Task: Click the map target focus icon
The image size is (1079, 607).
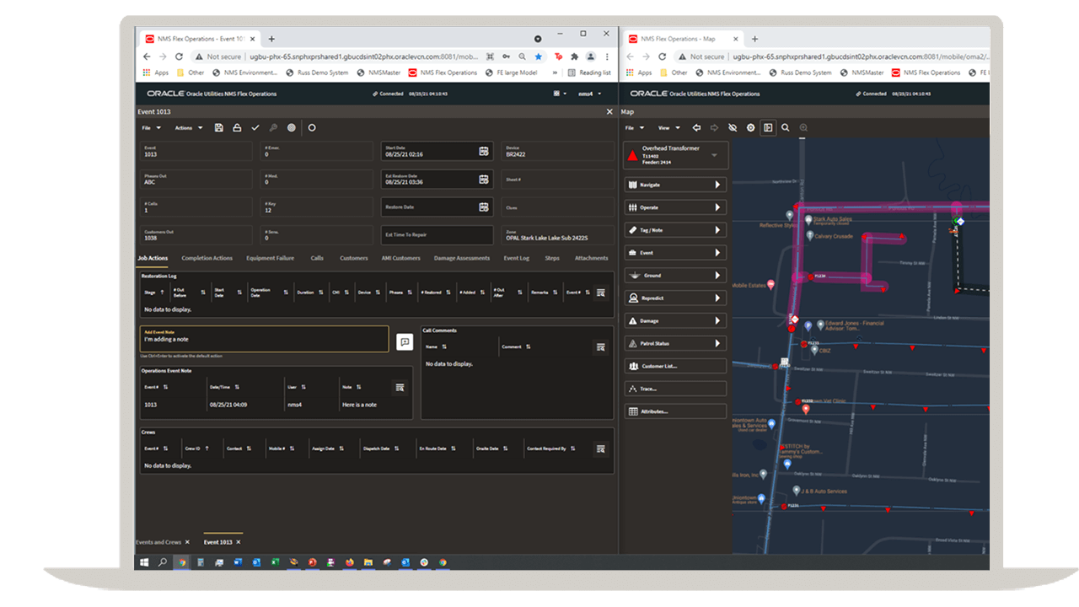Action: [751, 128]
